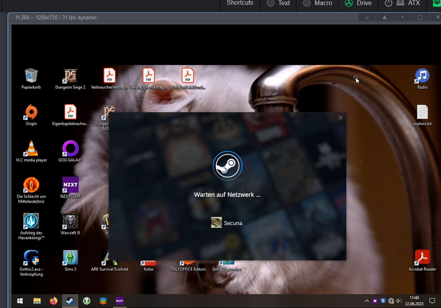The image size is (441, 308).
Task: Select the first VerbraucherVertrag PDF file
Action: pos(109,79)
